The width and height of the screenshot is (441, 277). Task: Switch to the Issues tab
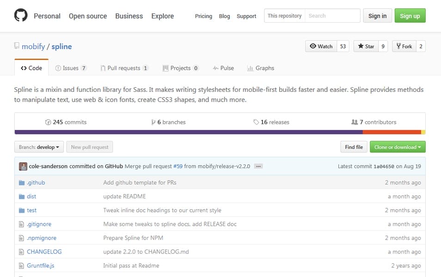[71, 68]
